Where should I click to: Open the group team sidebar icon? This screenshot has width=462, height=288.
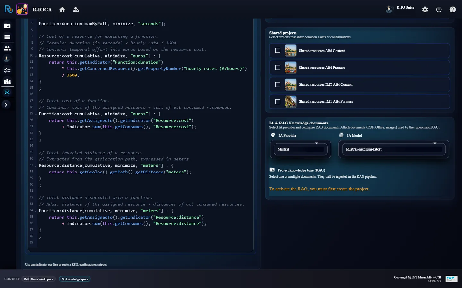(7, 82)
